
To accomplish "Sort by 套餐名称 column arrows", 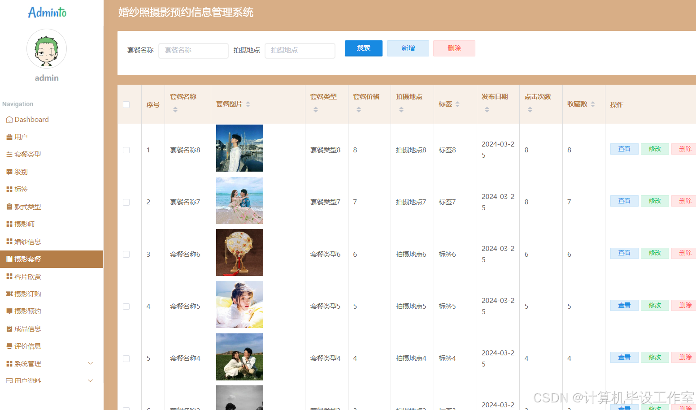I will (x=175, y=109).
